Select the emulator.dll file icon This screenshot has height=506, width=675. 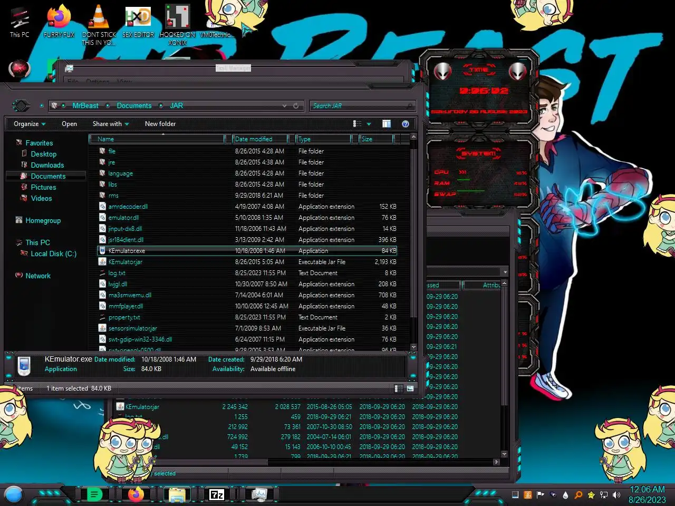pyautogui.click(x=102, y=217)
